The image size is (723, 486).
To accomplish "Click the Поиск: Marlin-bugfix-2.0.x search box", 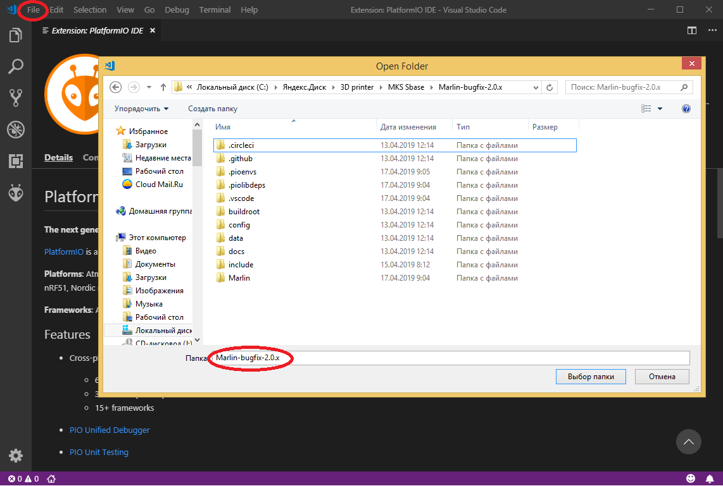I will [x=629, y=87].
